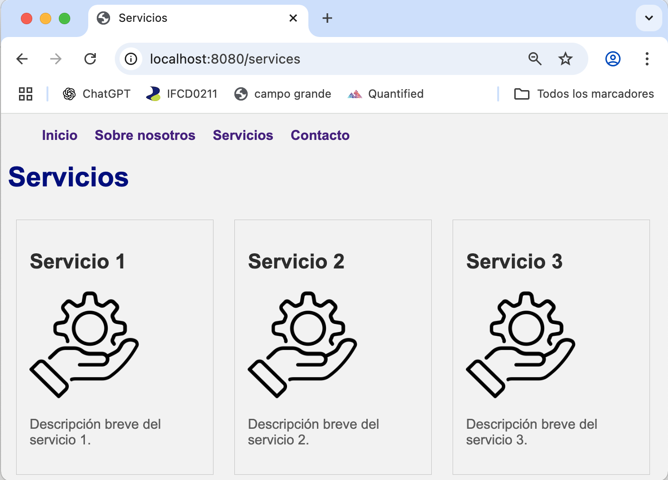Open the browser profile avatar

click(612, 59)
